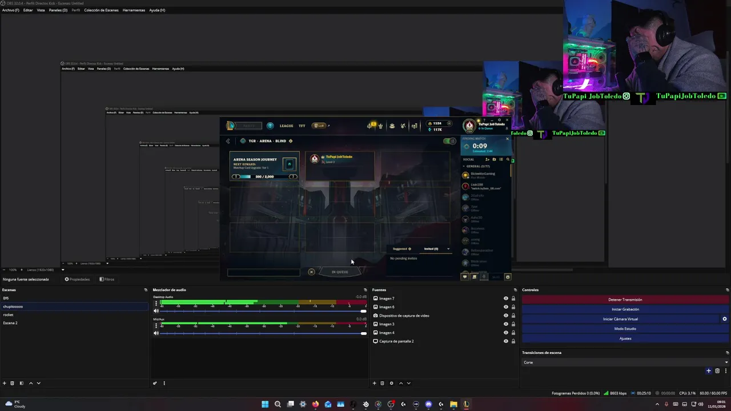The image size is (731, 411).
Task: Click Iniciar Grabación button
Action: (625, 309)
